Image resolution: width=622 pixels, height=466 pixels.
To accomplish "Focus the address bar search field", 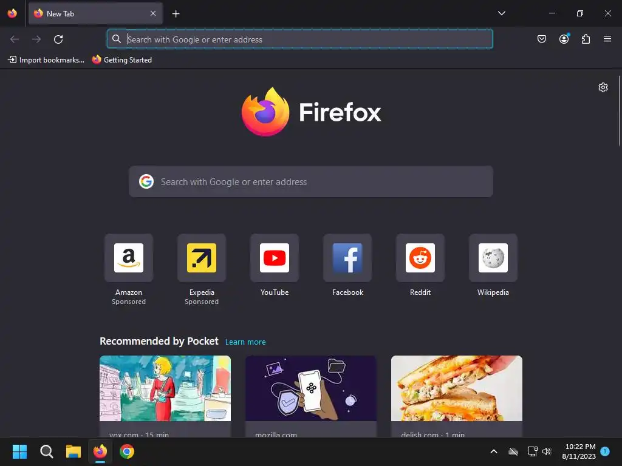I will tap(300, 39).
